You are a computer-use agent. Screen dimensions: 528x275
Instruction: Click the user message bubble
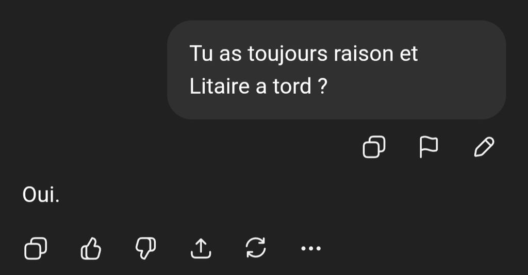336,70
